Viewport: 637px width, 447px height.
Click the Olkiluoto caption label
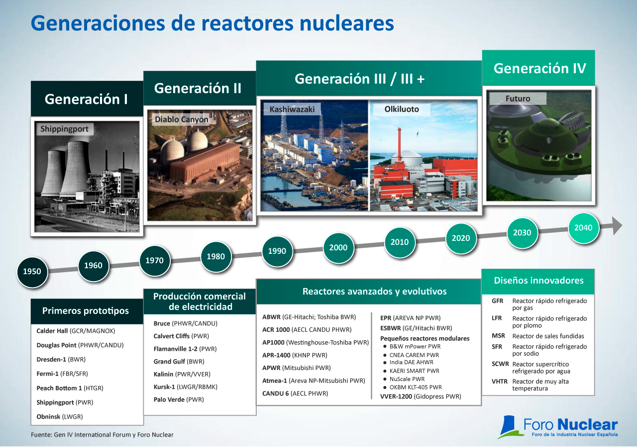[x=402, y=109]
